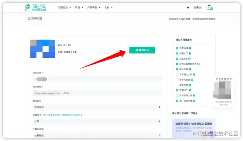Click the 应用名称 input field

(x=97, y=79)
